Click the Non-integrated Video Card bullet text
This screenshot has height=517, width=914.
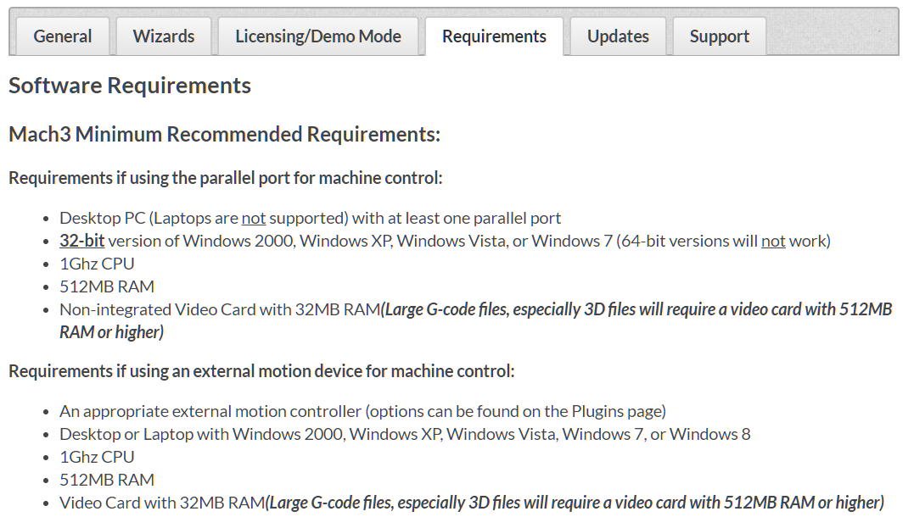point(220,309)
